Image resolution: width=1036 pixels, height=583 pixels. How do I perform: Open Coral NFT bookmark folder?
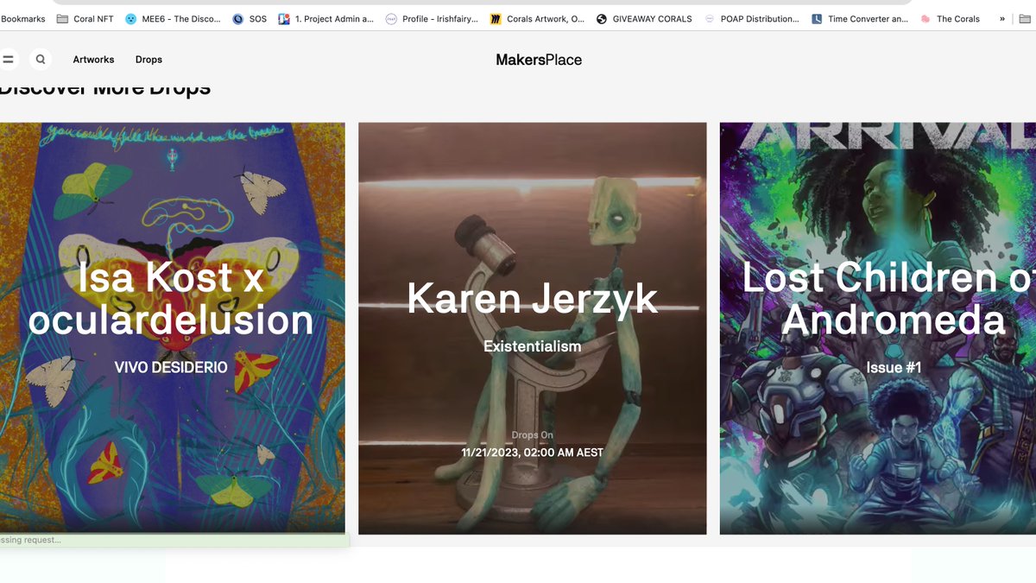coord(85,18)
